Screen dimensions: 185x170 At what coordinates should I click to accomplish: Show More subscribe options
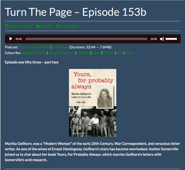point(129,53)
